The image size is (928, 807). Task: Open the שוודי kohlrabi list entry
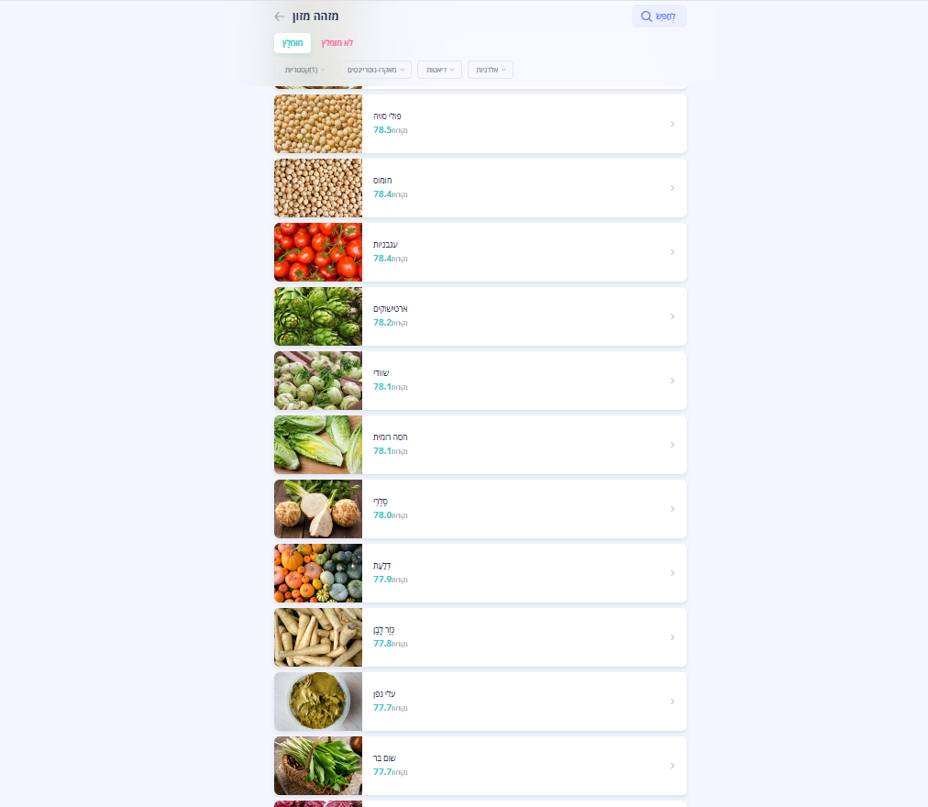click(481, 381)
